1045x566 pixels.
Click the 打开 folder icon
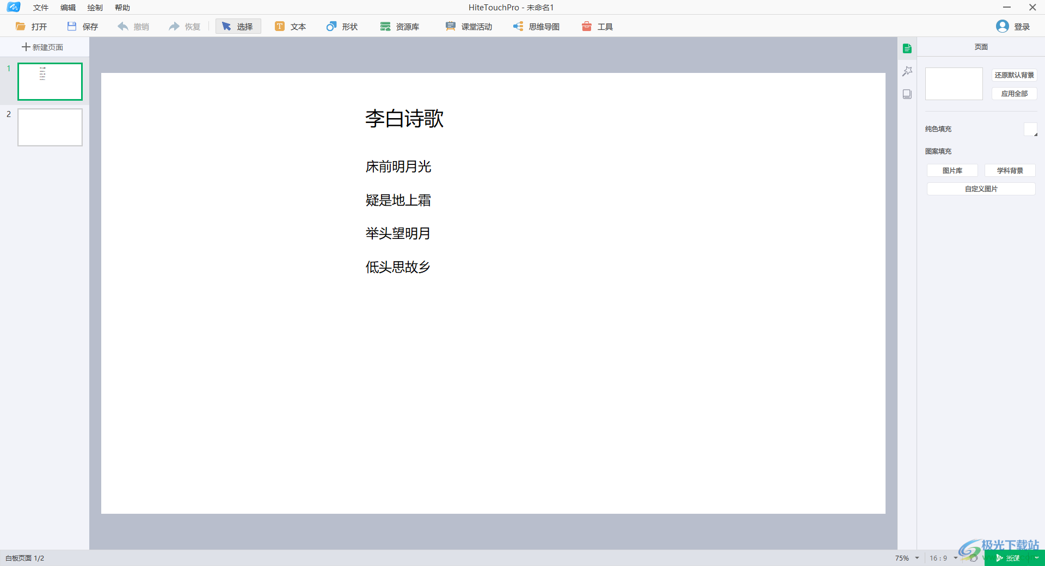coord(21,26)
